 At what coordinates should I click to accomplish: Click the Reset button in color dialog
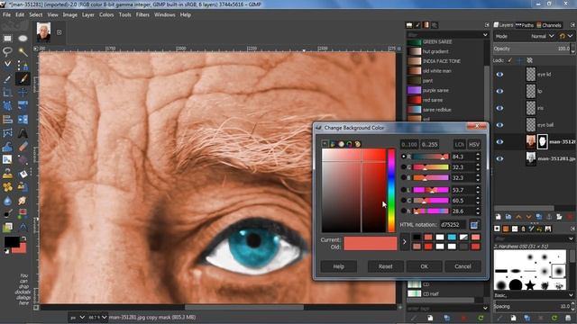coord(385,266)
